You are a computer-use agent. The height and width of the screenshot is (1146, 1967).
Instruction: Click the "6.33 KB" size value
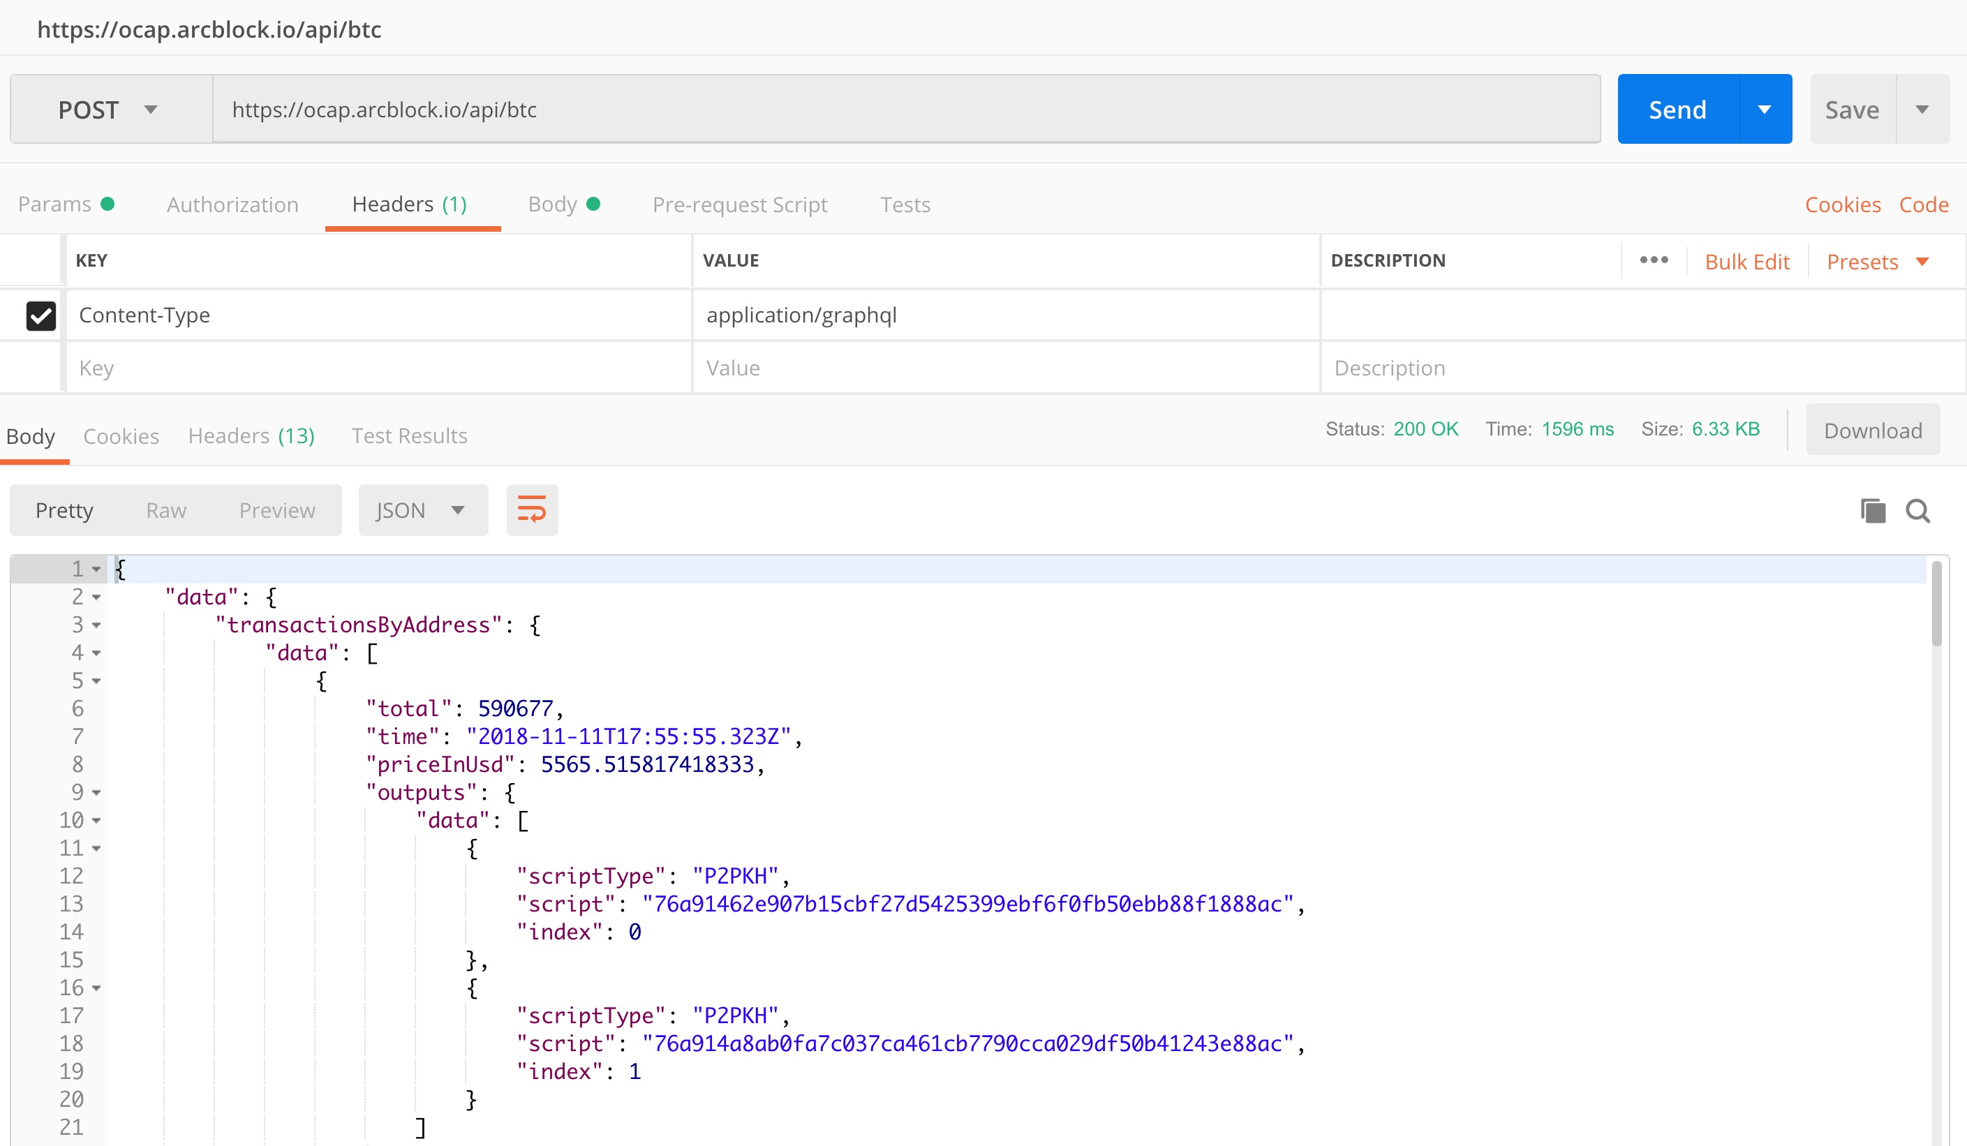pos(1725,429)
